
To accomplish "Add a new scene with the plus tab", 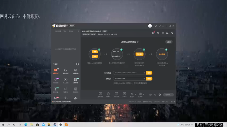I will point(79,31).
